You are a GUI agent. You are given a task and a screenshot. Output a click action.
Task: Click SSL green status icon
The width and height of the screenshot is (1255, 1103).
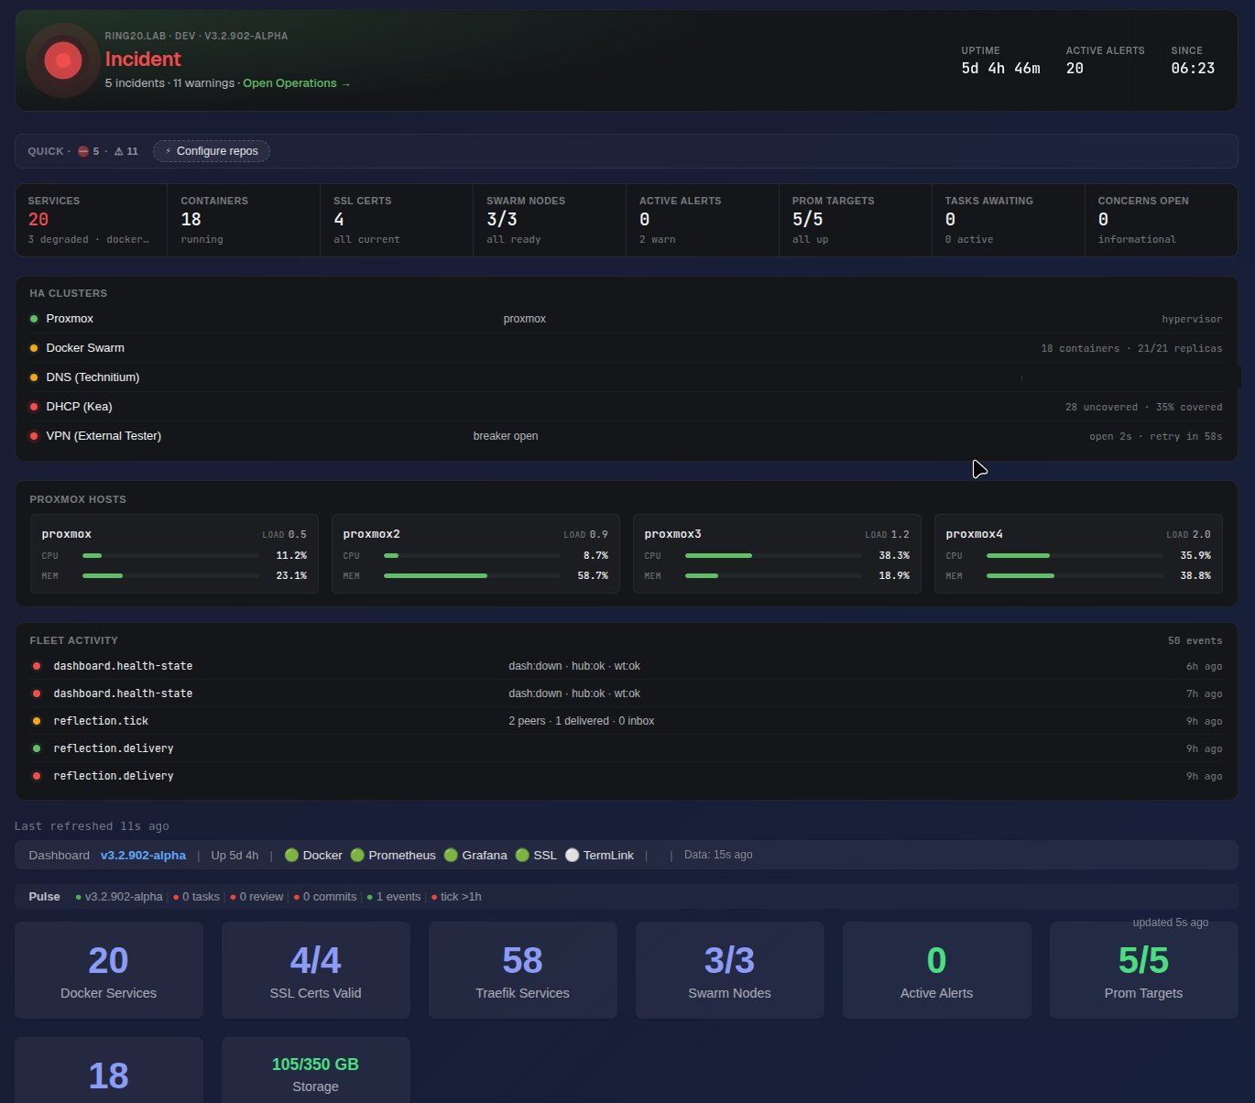click(x=522, y=855)
